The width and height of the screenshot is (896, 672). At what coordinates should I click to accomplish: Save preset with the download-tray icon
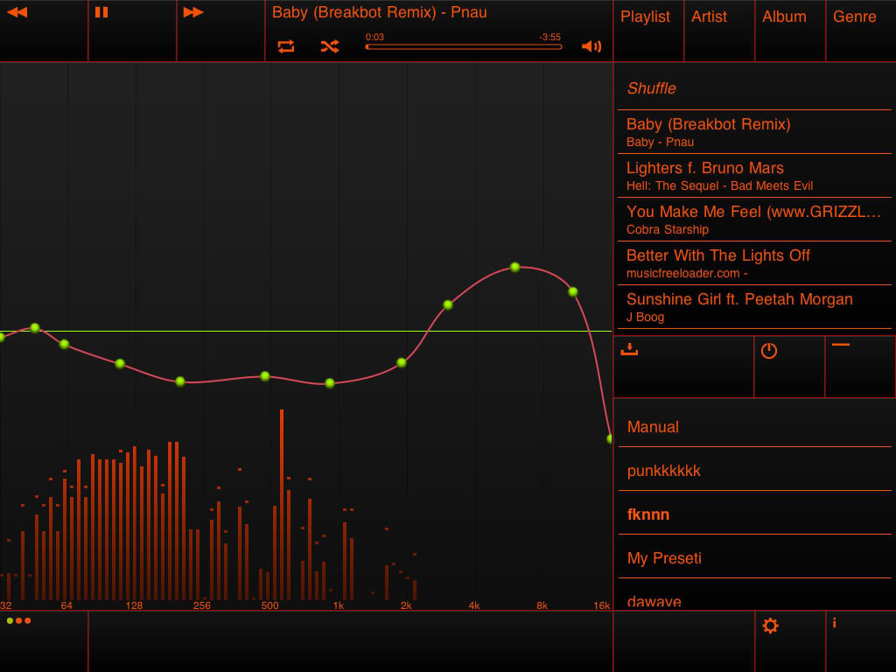629,349
